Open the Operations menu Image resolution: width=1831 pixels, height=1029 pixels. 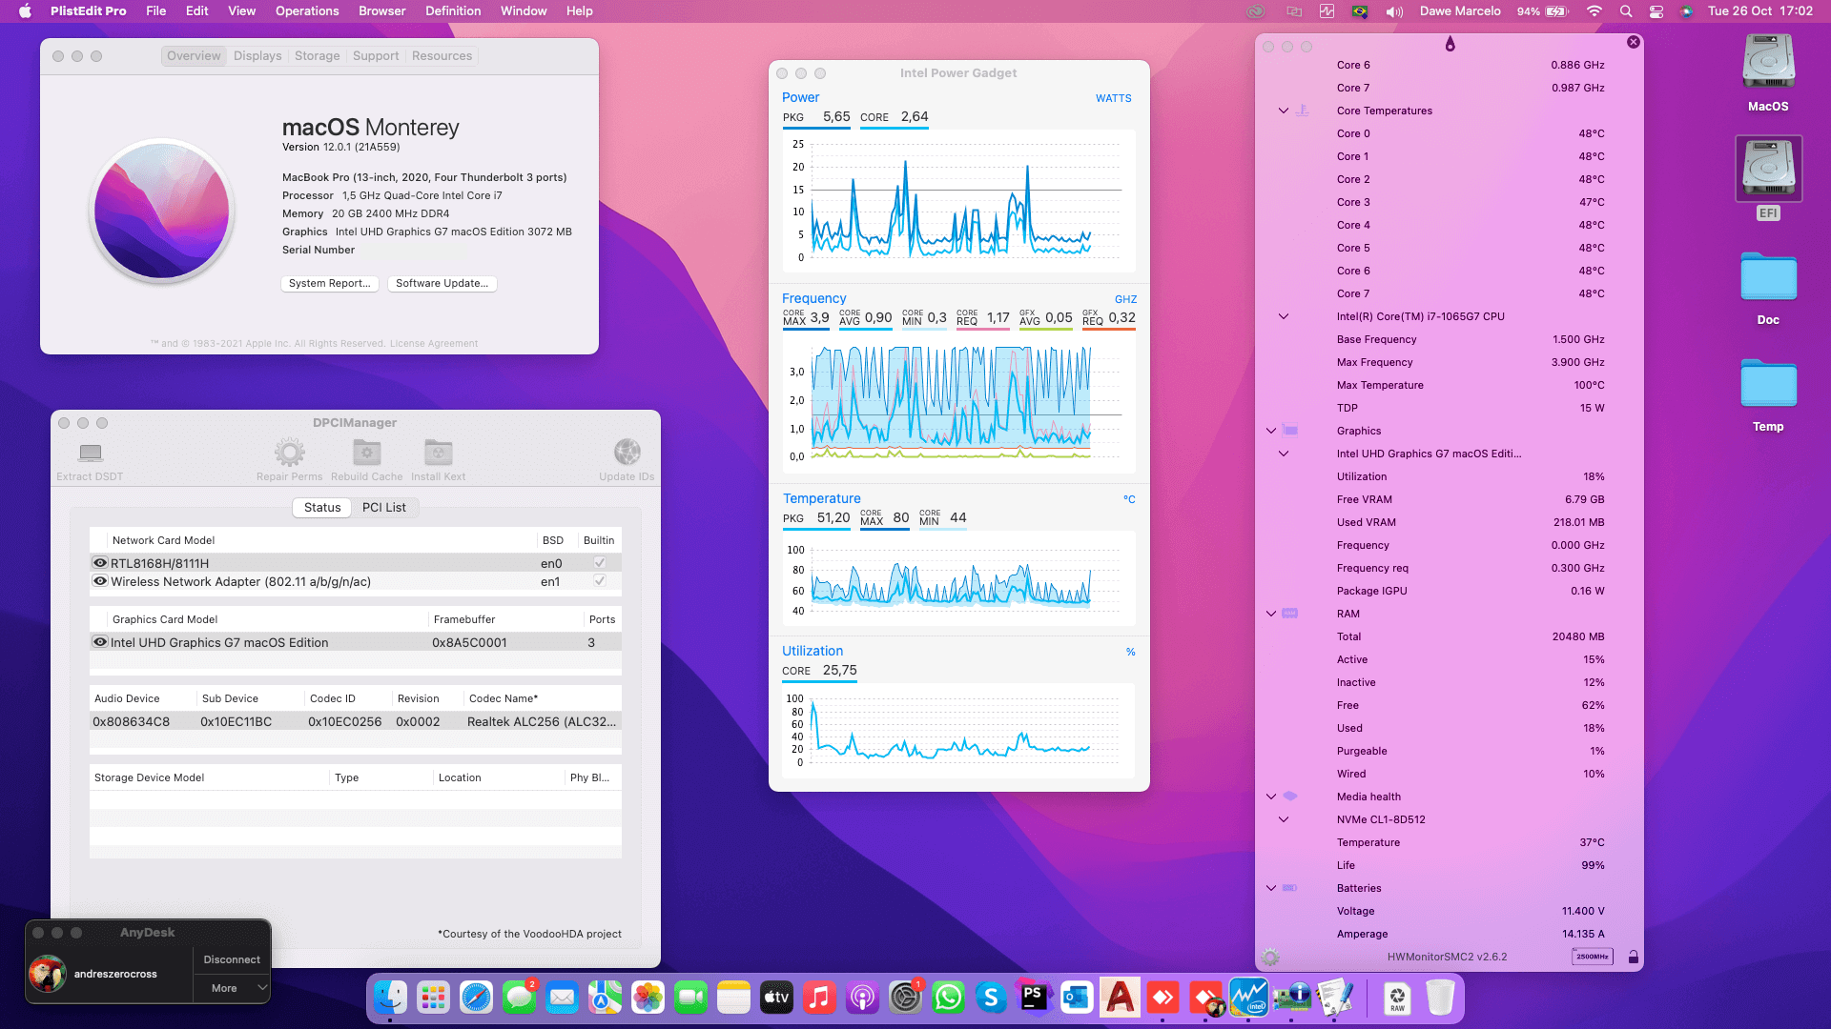pyautogui.click(x=307, y=11)
